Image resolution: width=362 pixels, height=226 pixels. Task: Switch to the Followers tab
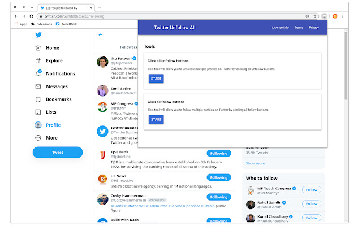(x=128, y=47)
